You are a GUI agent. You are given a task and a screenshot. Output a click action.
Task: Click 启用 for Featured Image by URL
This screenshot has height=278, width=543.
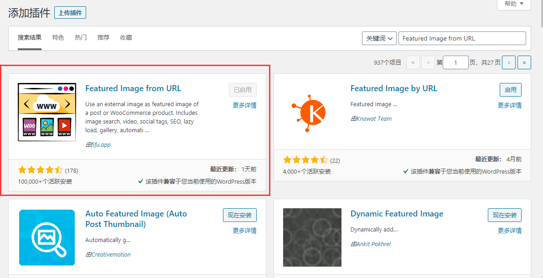pyautogui.click(x=510, y=90)
